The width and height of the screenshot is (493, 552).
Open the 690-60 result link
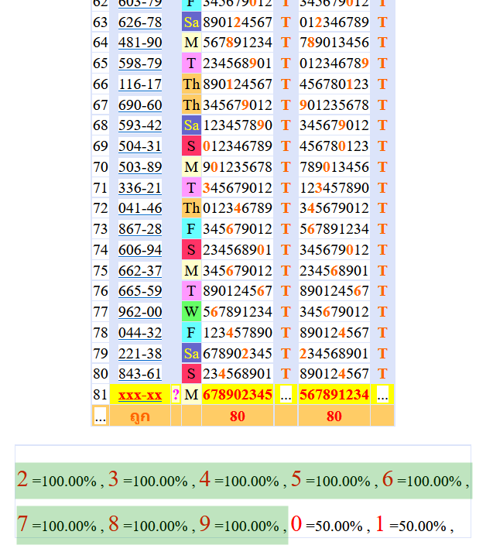pos(140,105)
